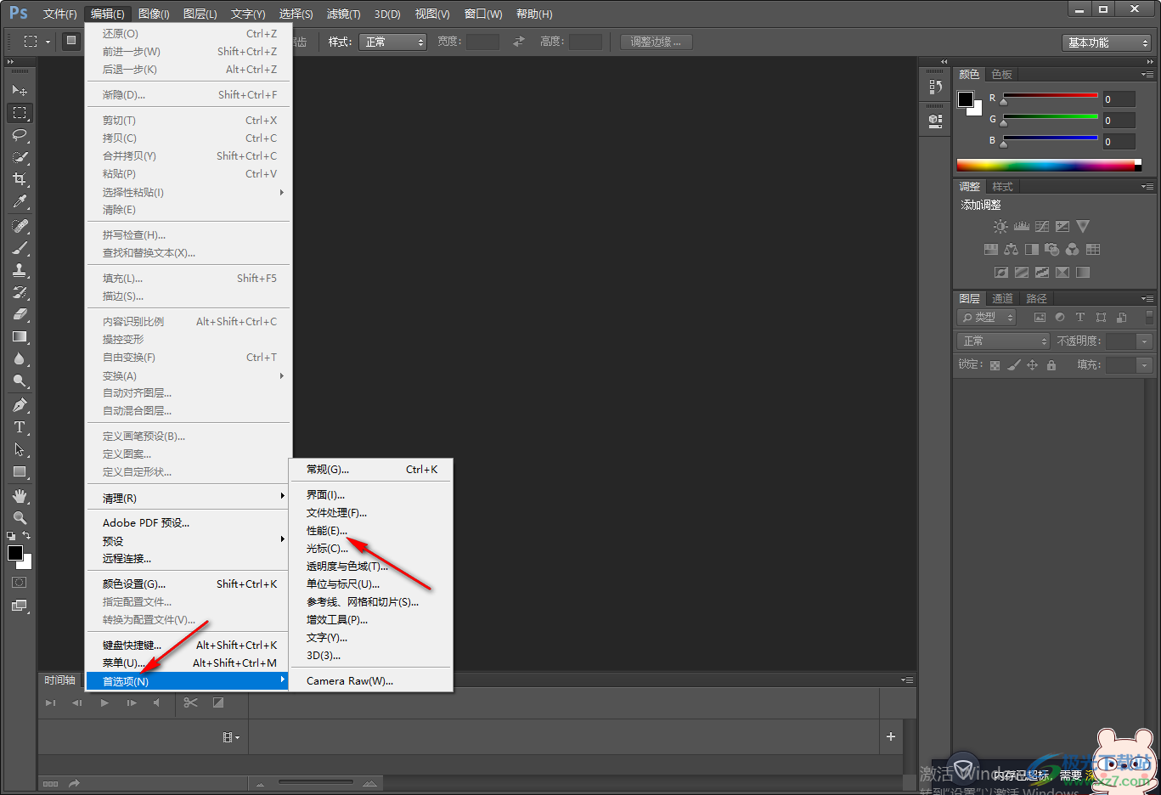The height and width of the screenshot is (795, 1161).
Task: Click the 调整边缘... button
Action: point(656,42)
